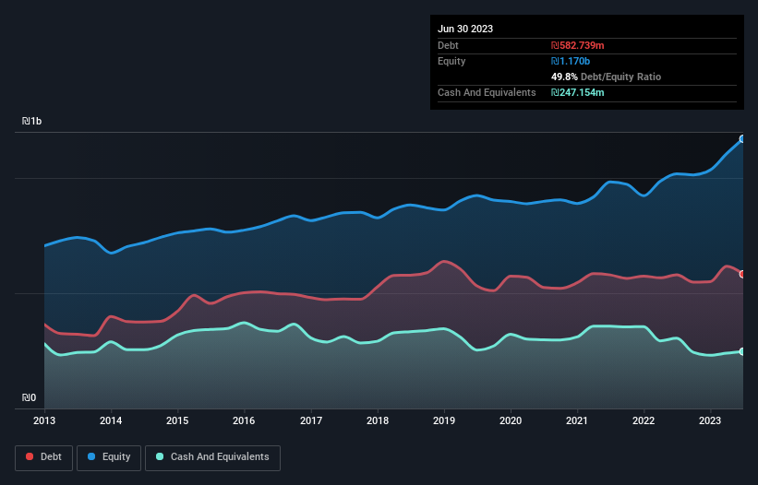Click the teal Cash endpoint marker
Image resolution: width=758 pixels, height=485 pixels.
742,351
